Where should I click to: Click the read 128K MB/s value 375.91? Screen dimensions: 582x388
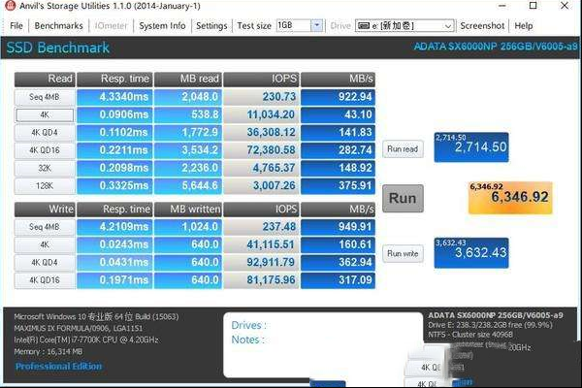[338, 185]
